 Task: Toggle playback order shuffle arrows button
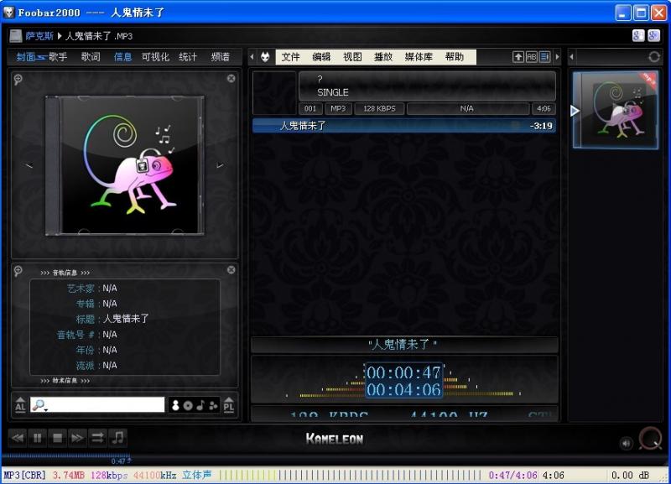(x=97, y=438)
